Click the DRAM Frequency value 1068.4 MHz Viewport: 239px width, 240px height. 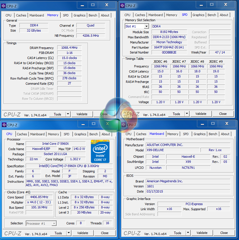pyautogui.click(x=69, y=47)
